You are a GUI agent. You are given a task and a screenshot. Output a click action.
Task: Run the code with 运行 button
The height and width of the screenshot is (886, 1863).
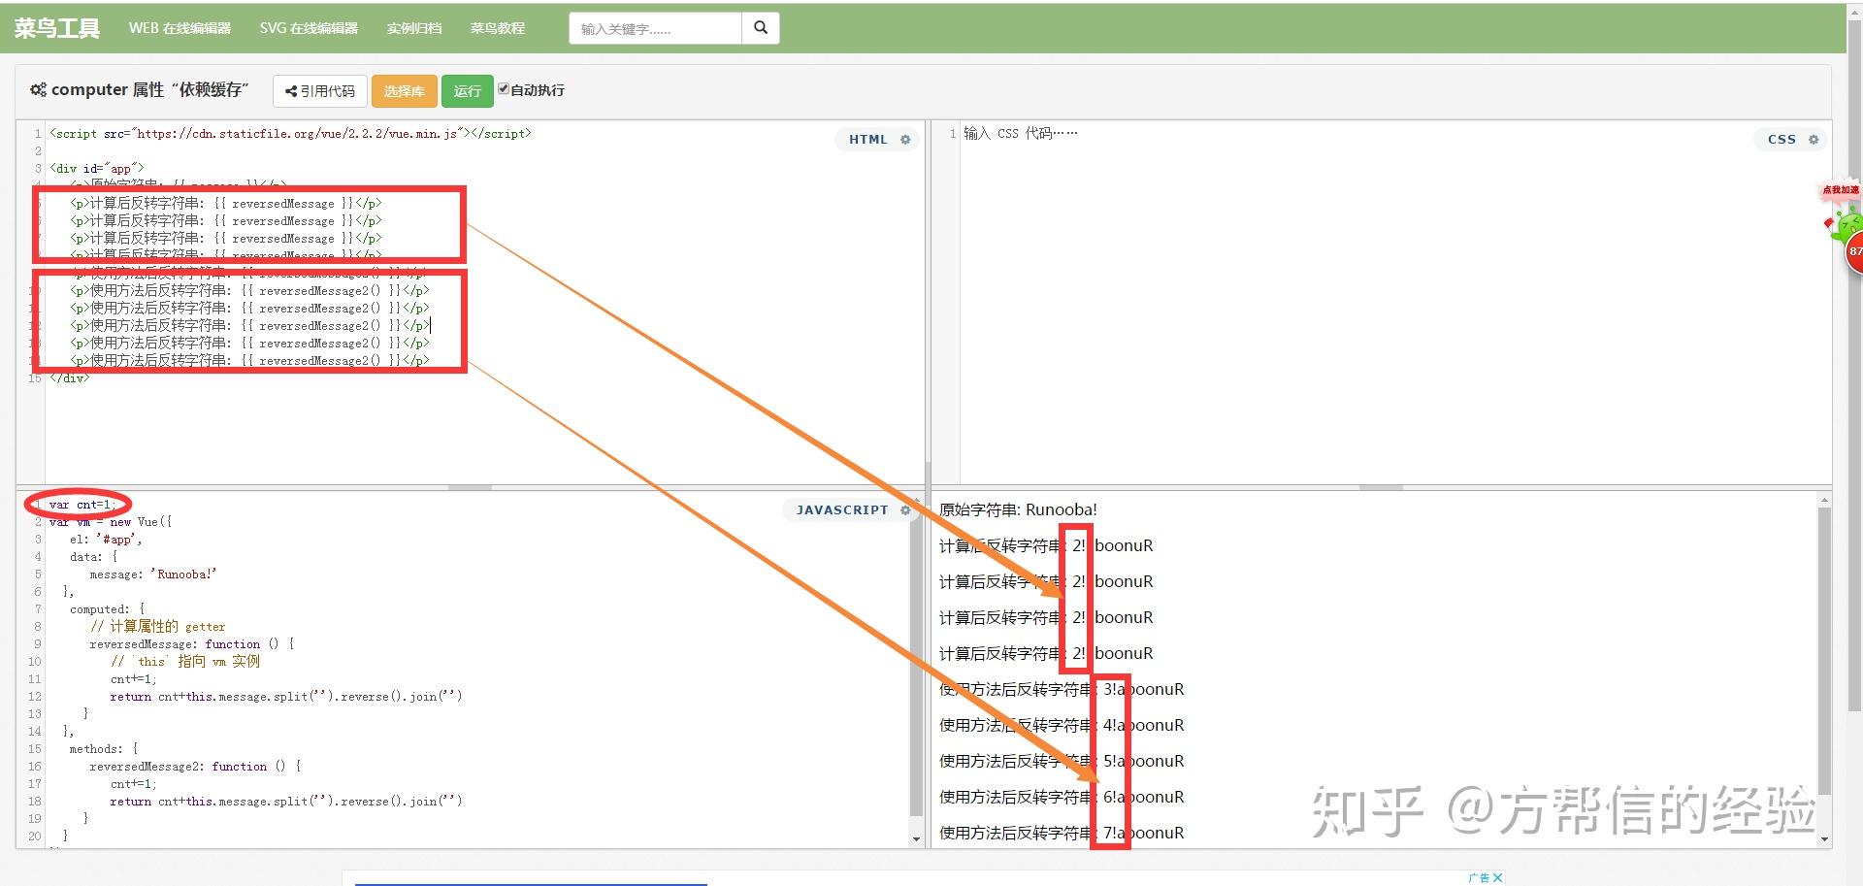tap(467, 90)
